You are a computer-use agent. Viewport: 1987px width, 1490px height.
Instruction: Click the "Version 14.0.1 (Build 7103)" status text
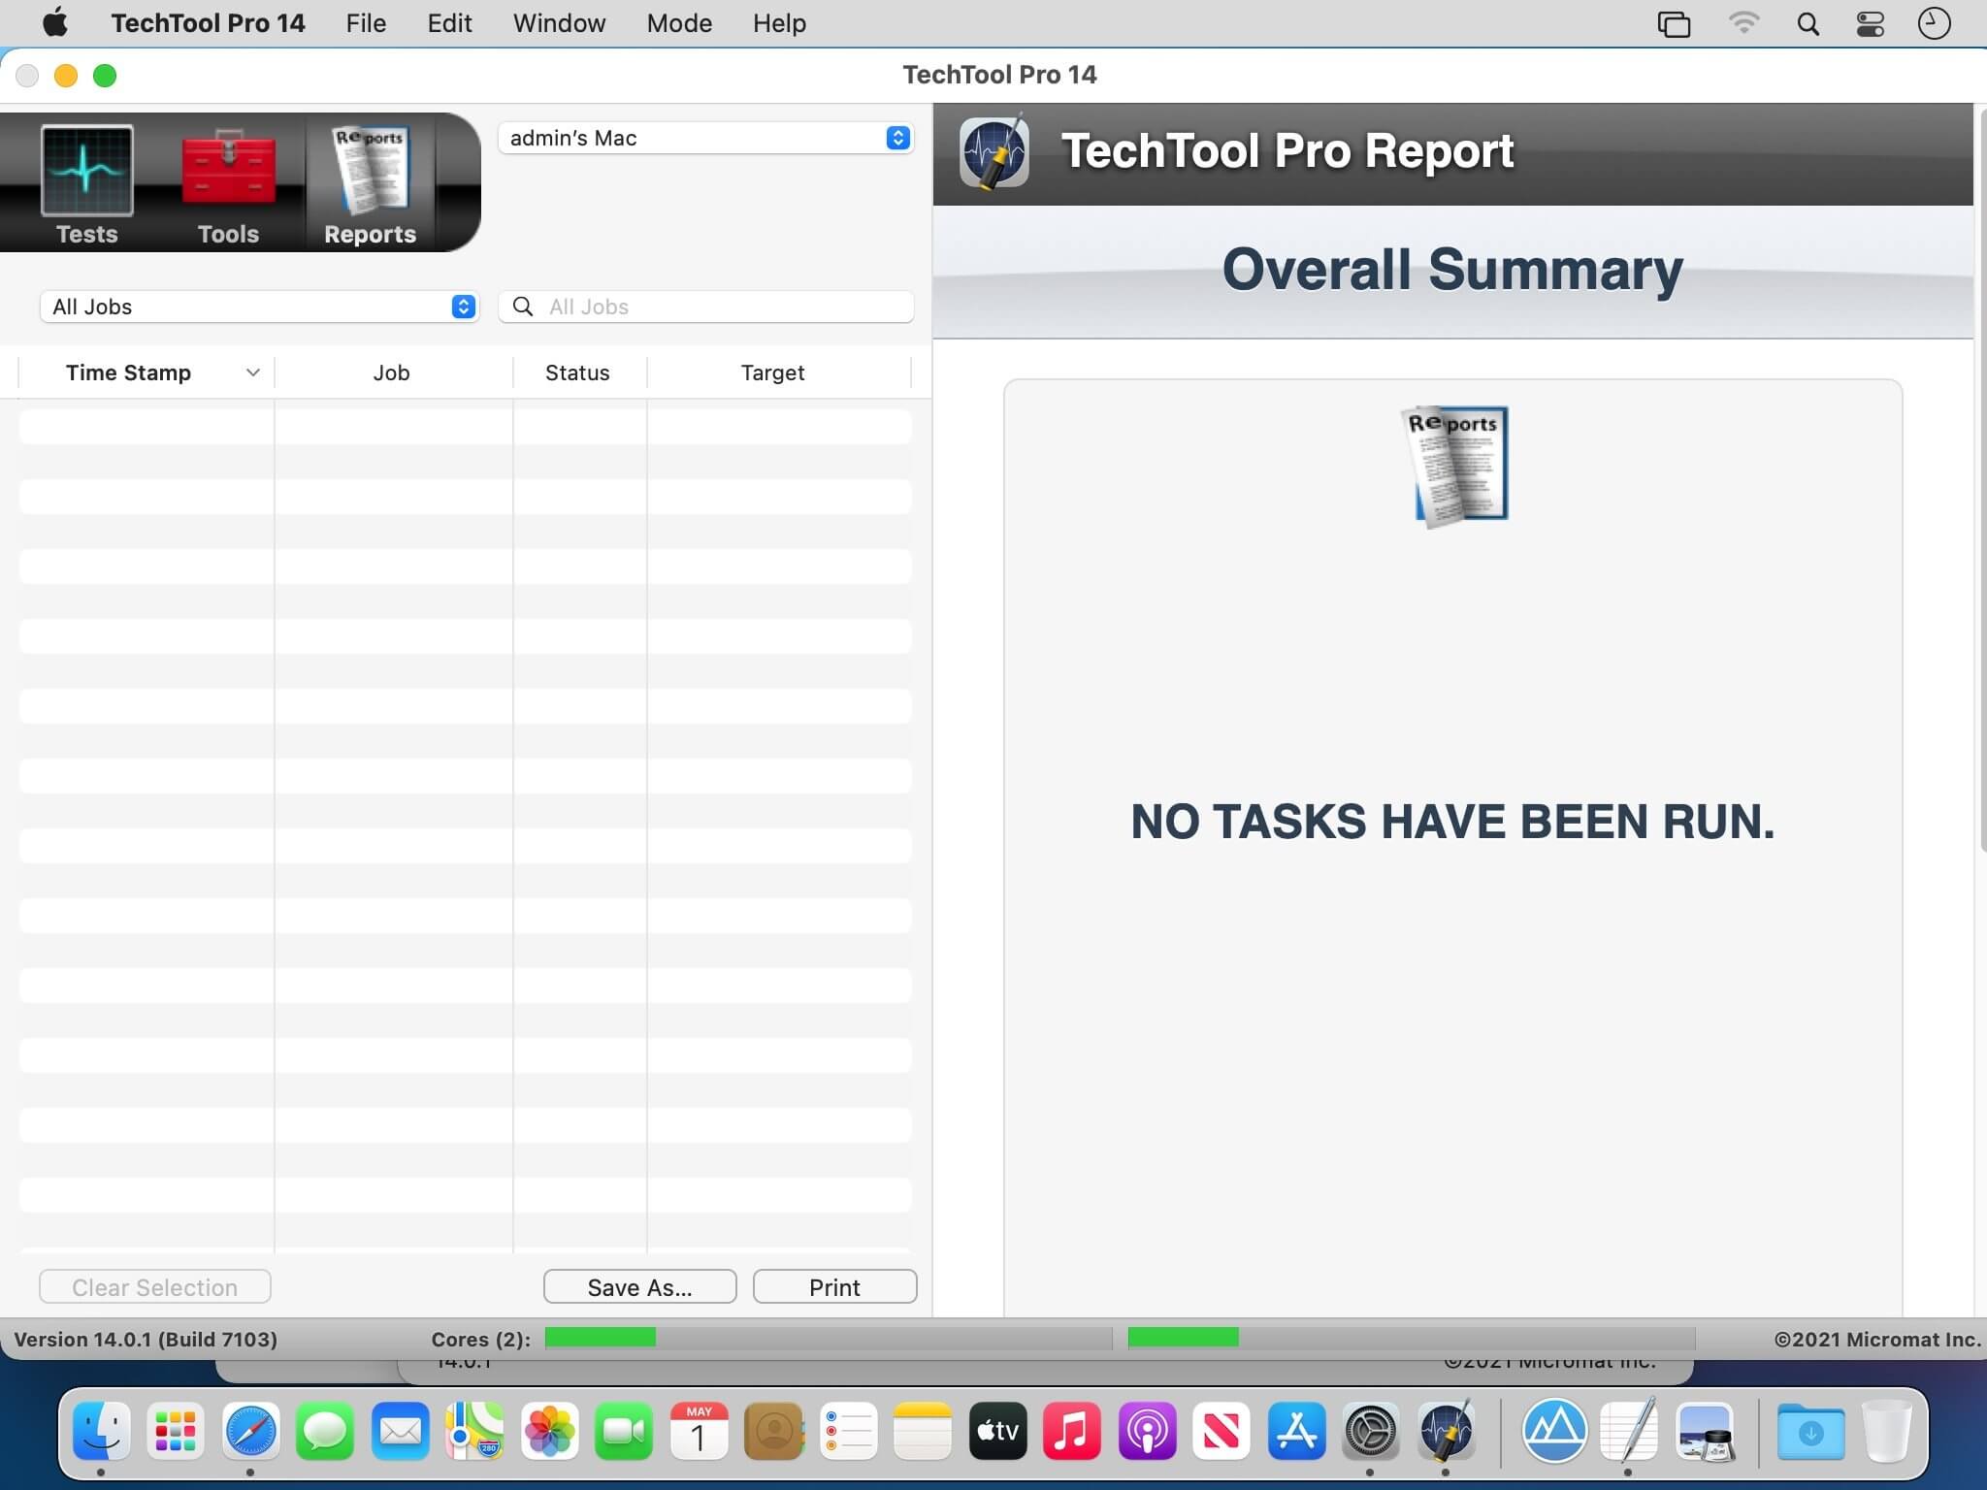tap(146, 1340)
